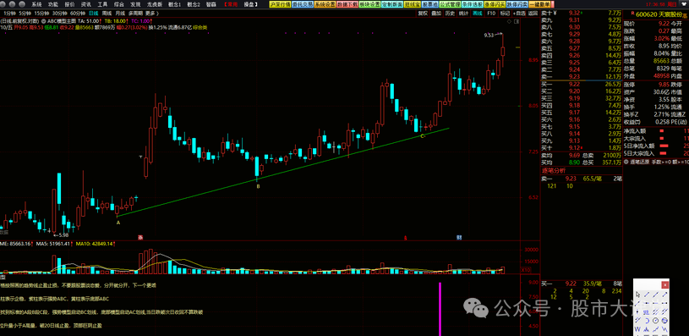The image size is (689, 336).
Task: Open the 功能 menu
Action: click(53, 4)
